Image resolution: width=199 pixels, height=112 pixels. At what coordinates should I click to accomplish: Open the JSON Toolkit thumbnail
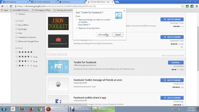coord(58,24)
